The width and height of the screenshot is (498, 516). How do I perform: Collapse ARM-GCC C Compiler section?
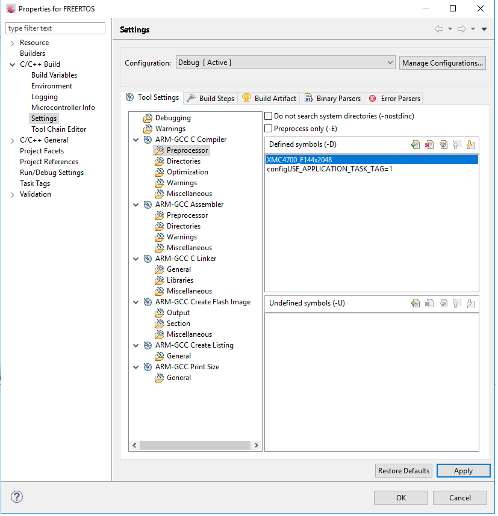pyautogui.click(x=135, y=140)
